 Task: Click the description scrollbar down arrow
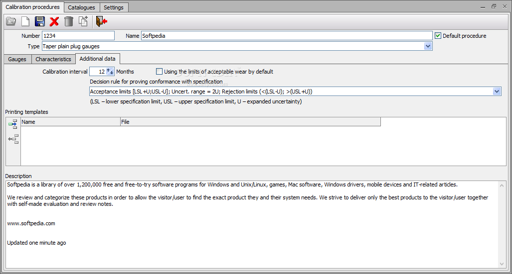coord(502,264)
